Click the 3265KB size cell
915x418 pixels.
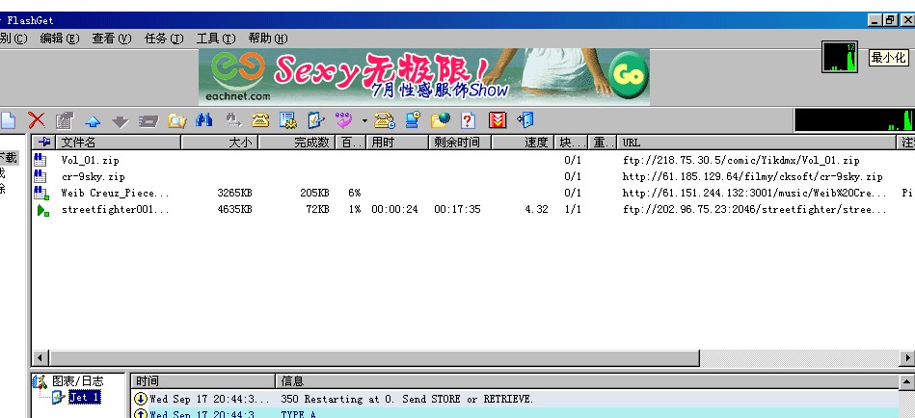coord(234,193)
